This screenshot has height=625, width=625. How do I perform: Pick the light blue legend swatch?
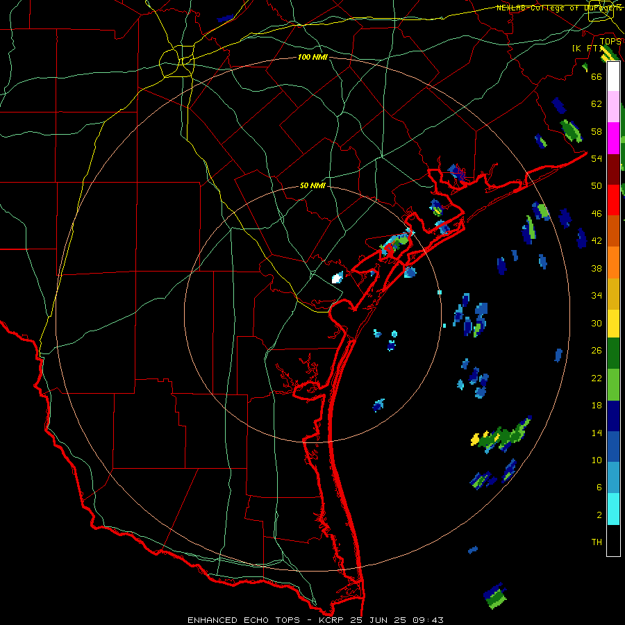pyautogui.click(x=613, y=478)
